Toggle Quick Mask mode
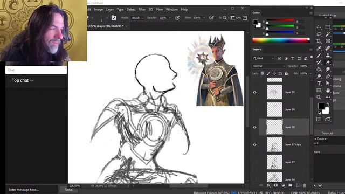 coord(319,119)
